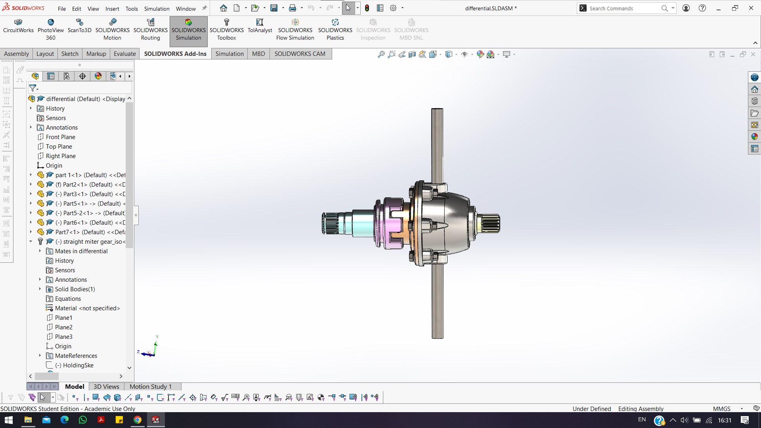Open Google Chrome from the taskbar
Viewport: 761px width, 428px height.
pos(138,420)
